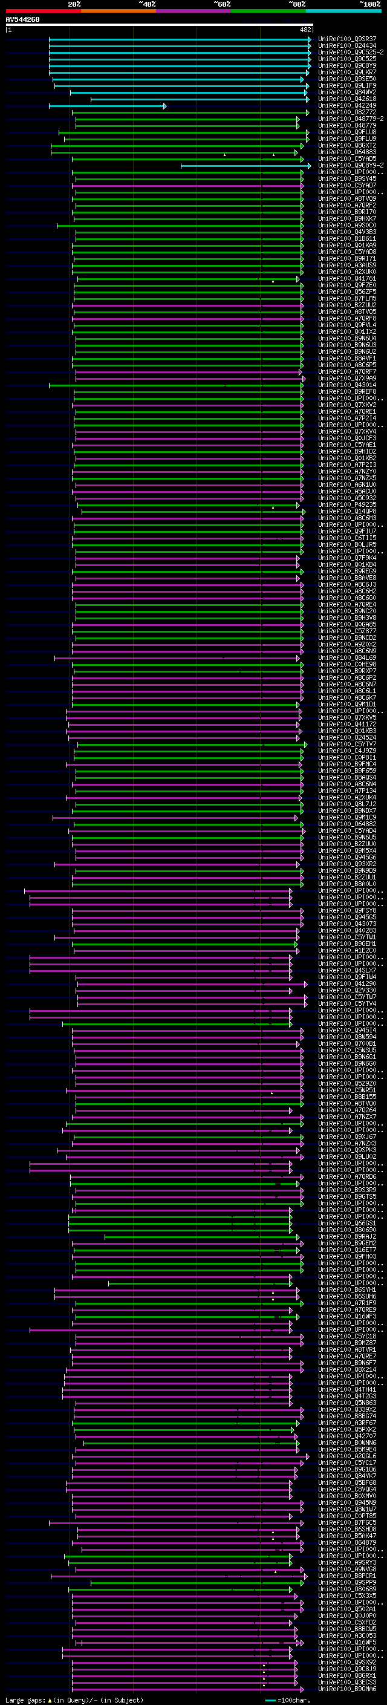Select hit label UniRef100_Q41761
387x1705 pixels.
point(347,279)
